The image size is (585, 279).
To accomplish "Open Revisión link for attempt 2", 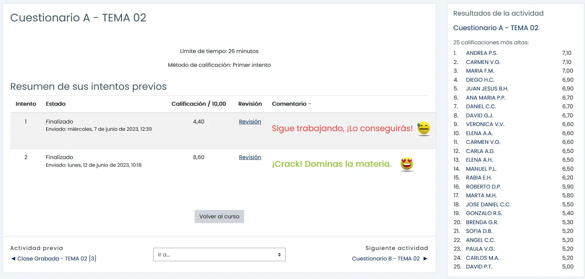I will tap(250, 157).
